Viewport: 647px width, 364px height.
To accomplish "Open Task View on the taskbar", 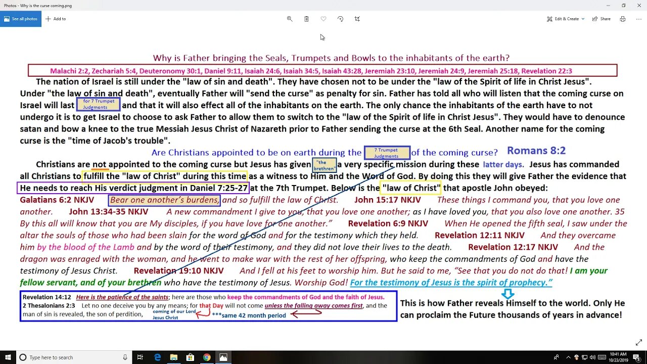I will [141, 357].
